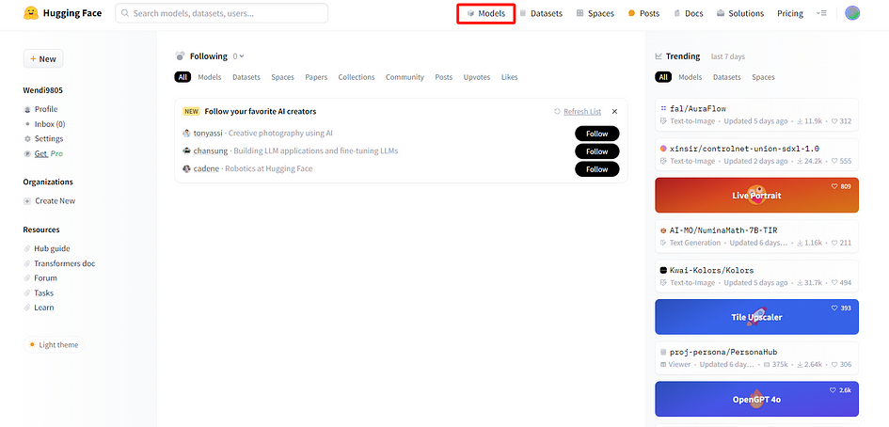Follow cadene
Screen dimensions: 889x427
tap(597, 169)
